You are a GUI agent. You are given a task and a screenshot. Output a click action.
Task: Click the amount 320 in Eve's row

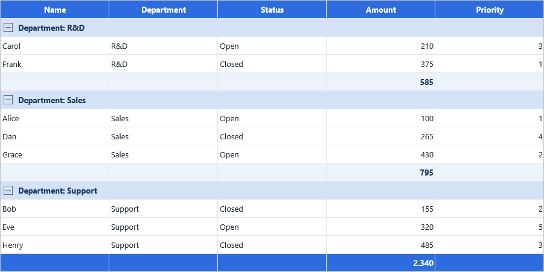(x=380, y=227)
